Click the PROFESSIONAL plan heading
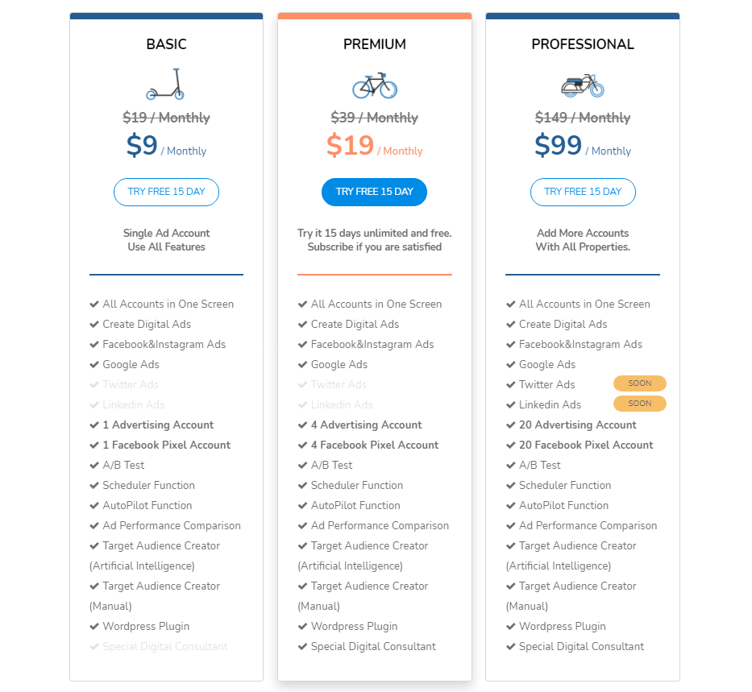 click(582, 44)
